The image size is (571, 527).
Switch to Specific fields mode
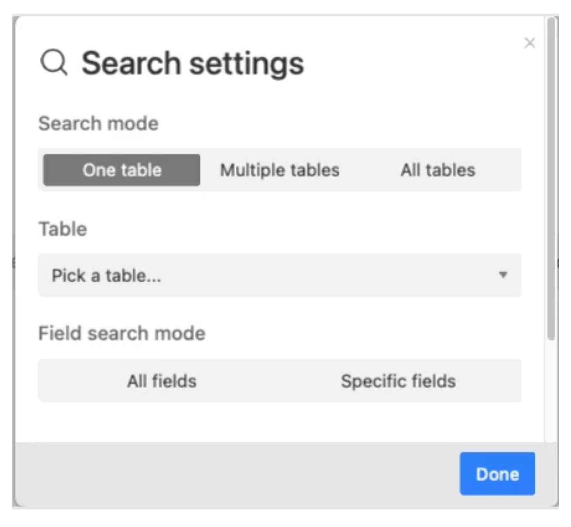click(x=398, y=381)
